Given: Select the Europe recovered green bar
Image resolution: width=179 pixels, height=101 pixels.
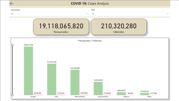Looking at the screenshot, I should point(29,71).
